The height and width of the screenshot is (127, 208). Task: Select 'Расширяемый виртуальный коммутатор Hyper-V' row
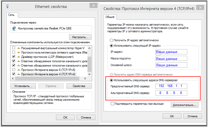[53, 48]
